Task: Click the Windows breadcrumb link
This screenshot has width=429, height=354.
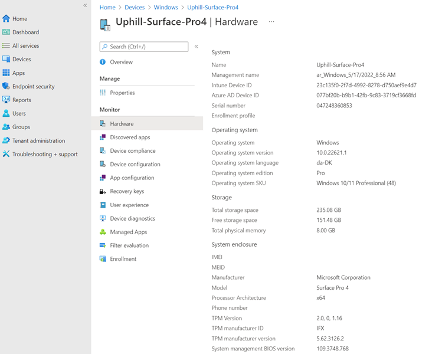Action: [x=166, y=8]
